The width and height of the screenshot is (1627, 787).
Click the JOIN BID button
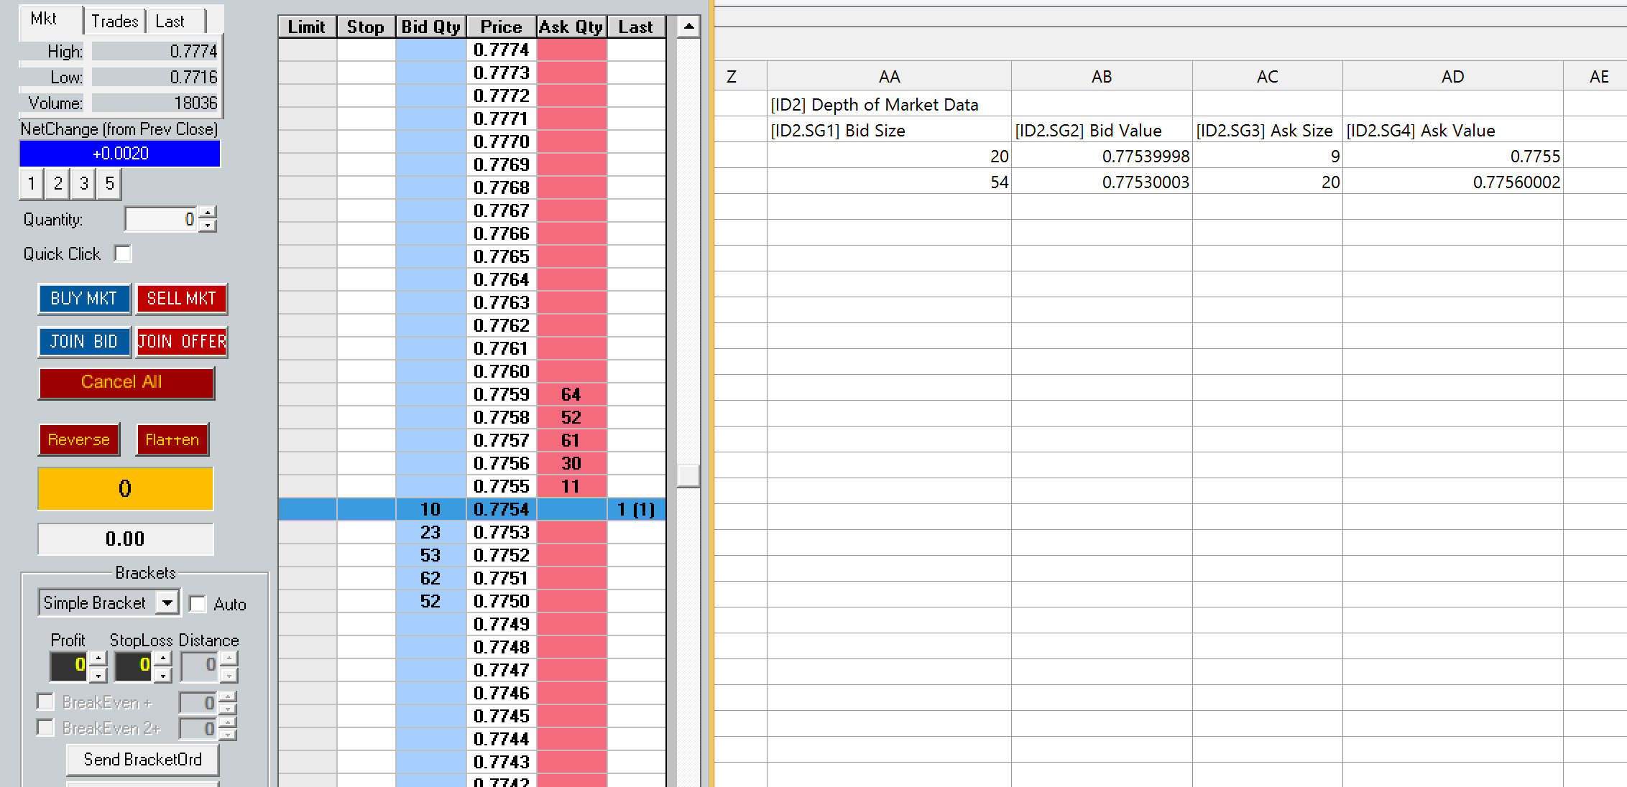click(84, 342)
